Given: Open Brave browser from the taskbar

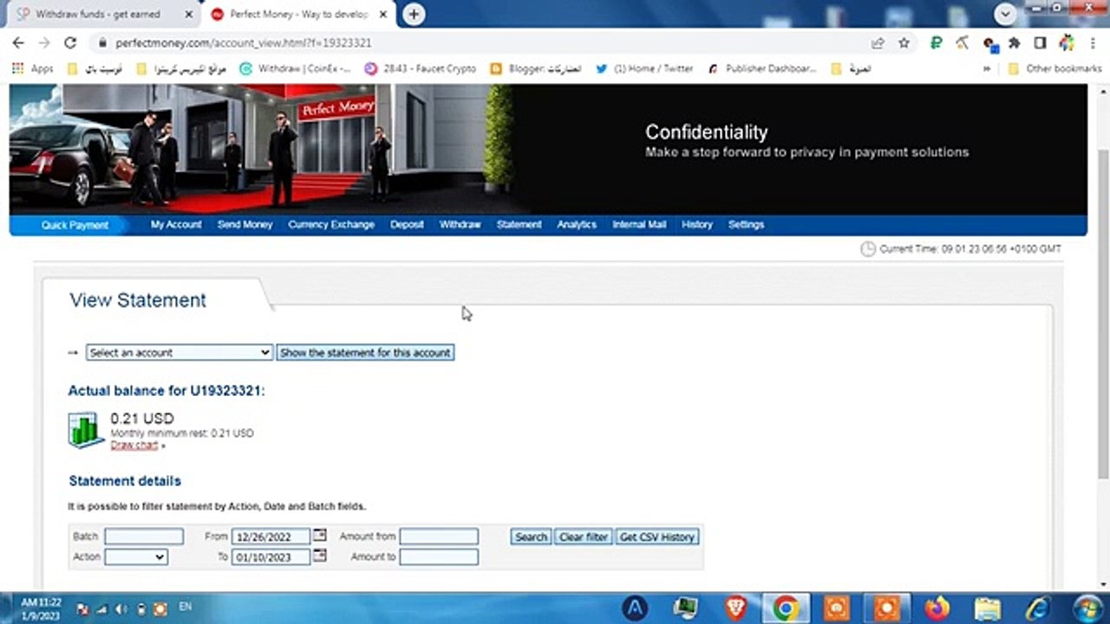Looking at the screenshot, I should pos(736,608).
